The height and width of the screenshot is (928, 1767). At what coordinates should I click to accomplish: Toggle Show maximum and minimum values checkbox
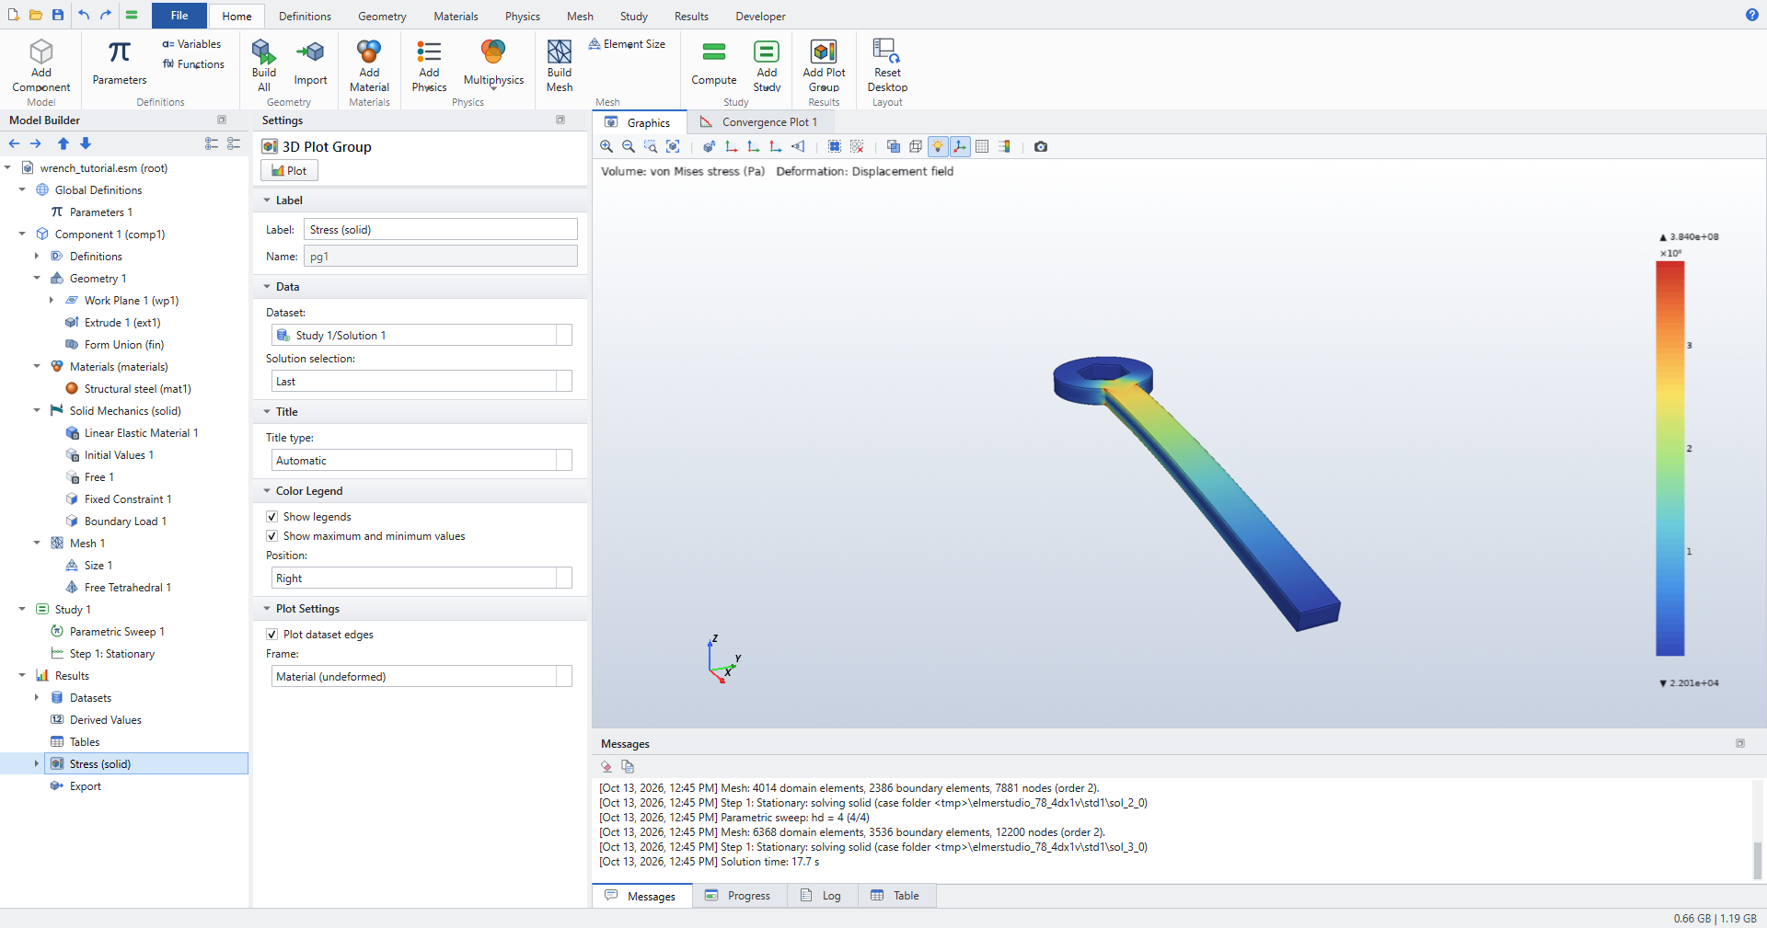tap(271, 536)
